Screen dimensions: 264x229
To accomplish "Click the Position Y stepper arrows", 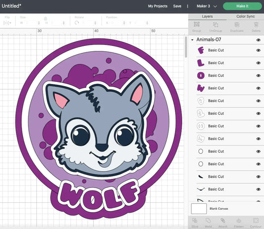I will (x=147, y=23).
